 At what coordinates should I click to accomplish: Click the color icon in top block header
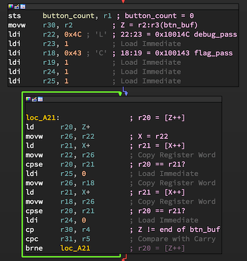tap(11, 7)
